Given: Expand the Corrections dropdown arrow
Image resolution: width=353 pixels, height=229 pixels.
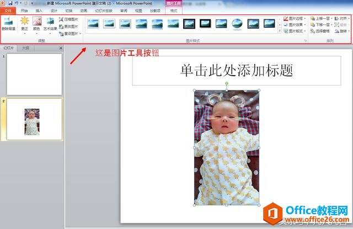Looking at the screenshot, I should coord(24,34).
